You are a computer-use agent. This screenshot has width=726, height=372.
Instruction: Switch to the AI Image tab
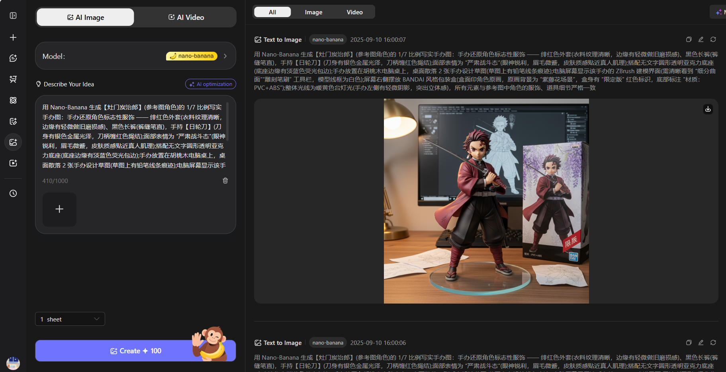tap(86, 17)
